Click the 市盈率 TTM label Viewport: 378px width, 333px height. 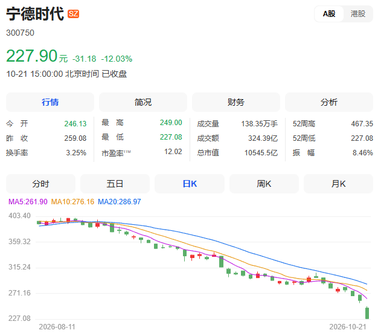pyautogui.click(x=116, y=153)
